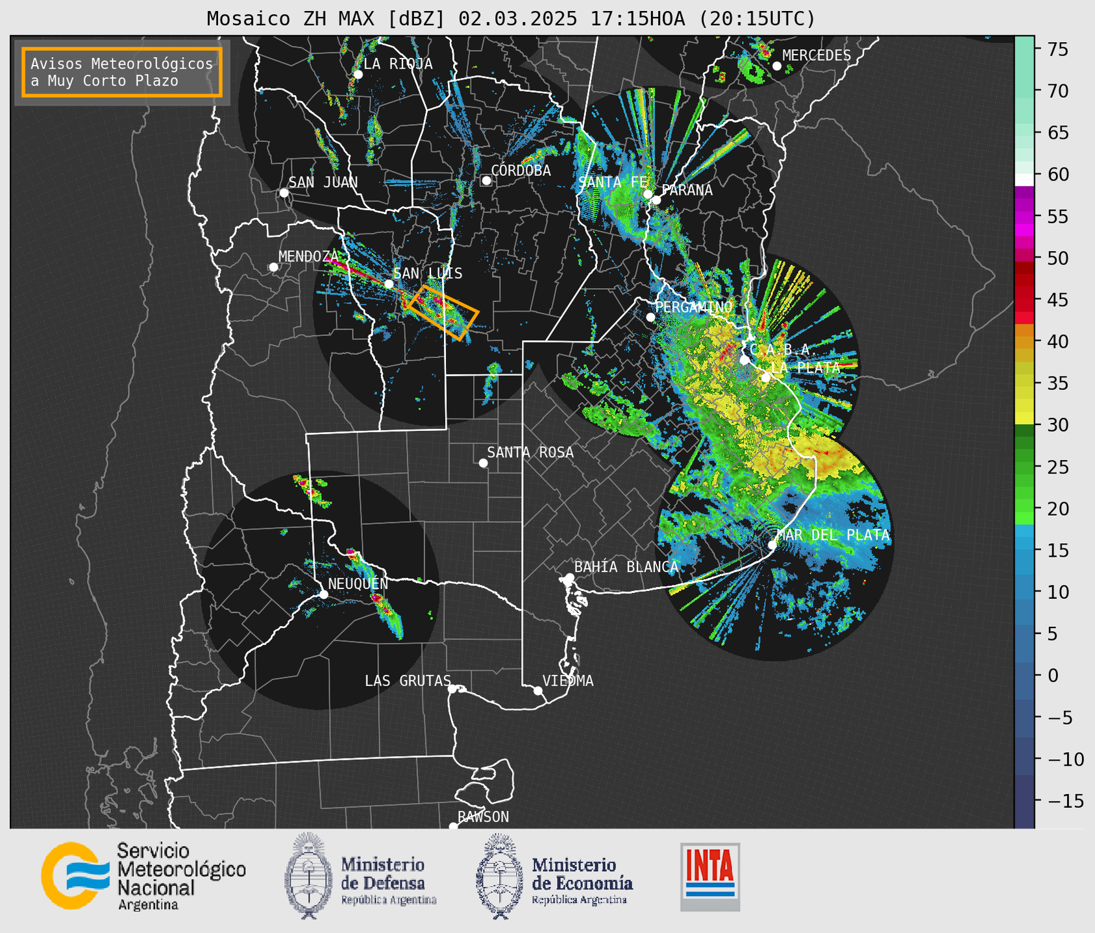Click the green 25 dBZ band in colorbar

click(x=1024, y=467)
